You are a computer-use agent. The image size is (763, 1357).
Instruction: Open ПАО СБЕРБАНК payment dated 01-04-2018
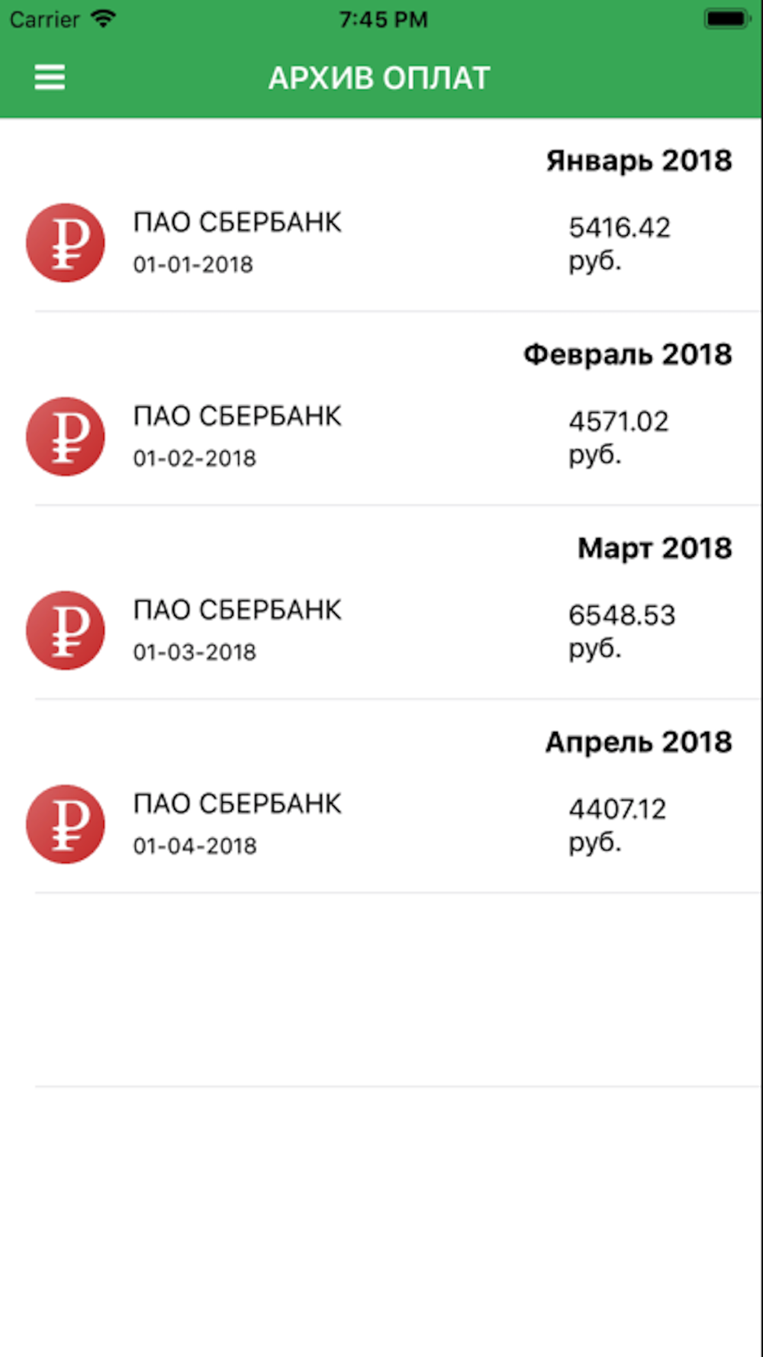coord(381,824)
